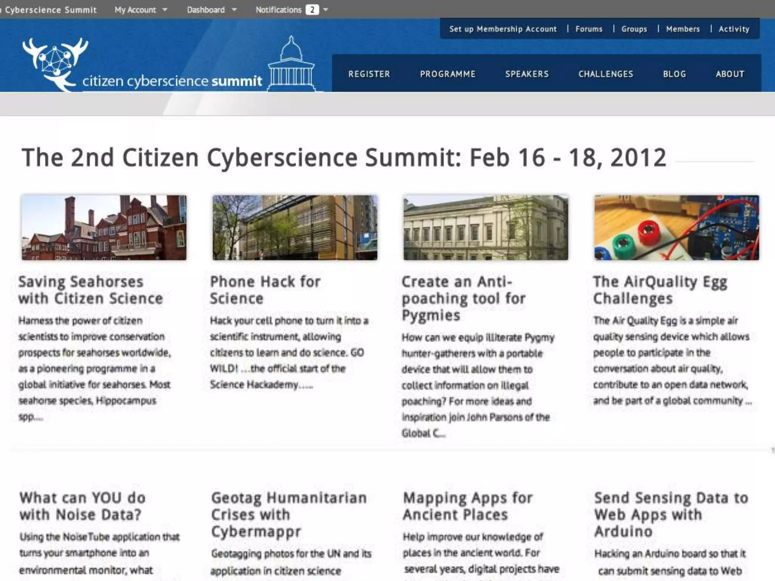Click the domed building icon in header
This screenshot has width=775, height=581.
click(x=291, y=64)
